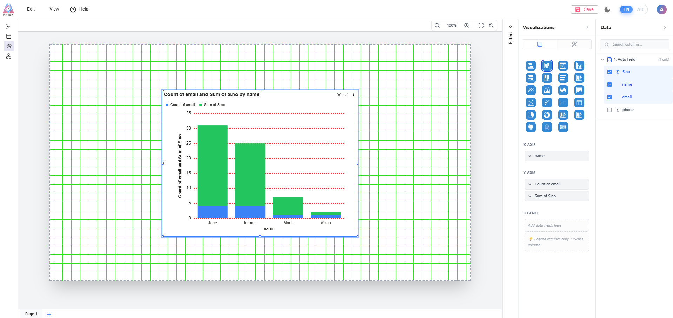Switch language to AR
Viewport: 673px width, 318px height.
click(x=640, y=9)
